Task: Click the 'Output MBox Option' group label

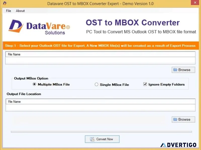Action: pyautogui.click(x=31, y=78)
